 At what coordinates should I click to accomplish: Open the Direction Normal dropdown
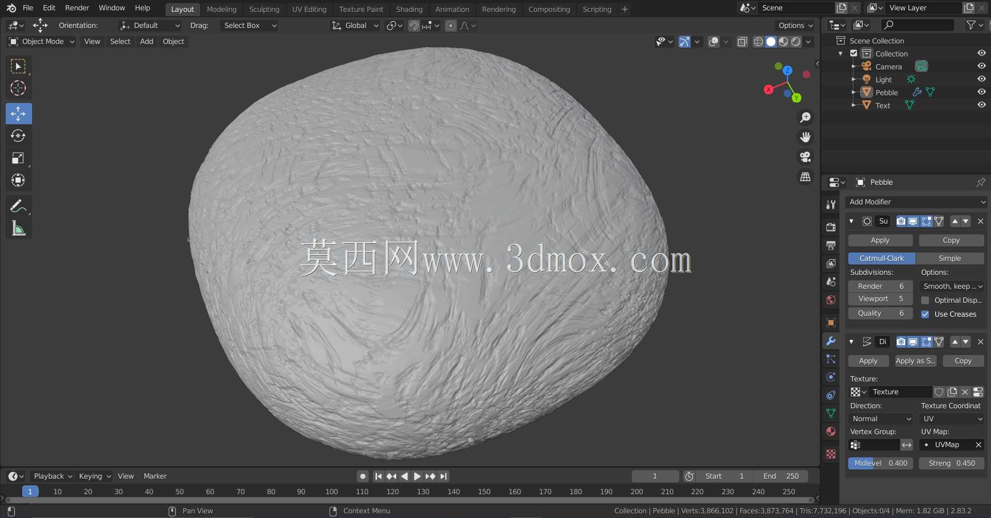881,419
